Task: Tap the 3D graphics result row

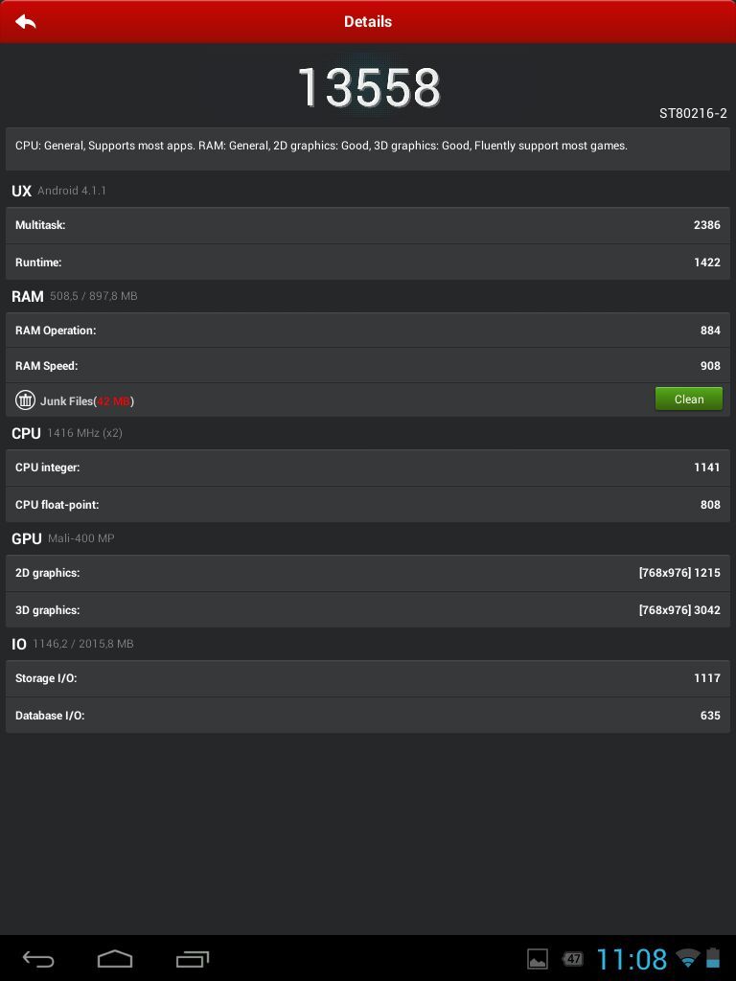Action: click(368, 610)
